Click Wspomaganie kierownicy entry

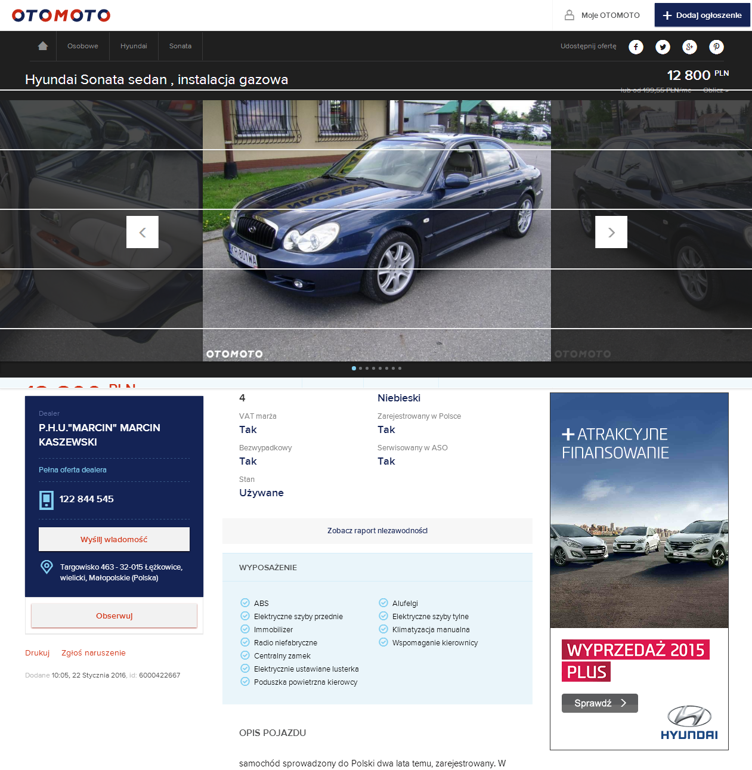(x=435, y=643)
